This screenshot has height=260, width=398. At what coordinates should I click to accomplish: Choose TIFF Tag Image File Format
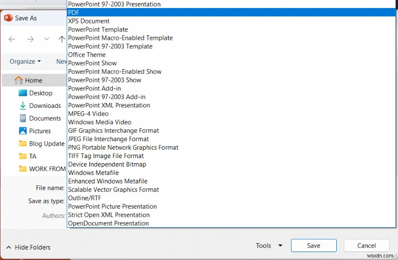(231, 156)
